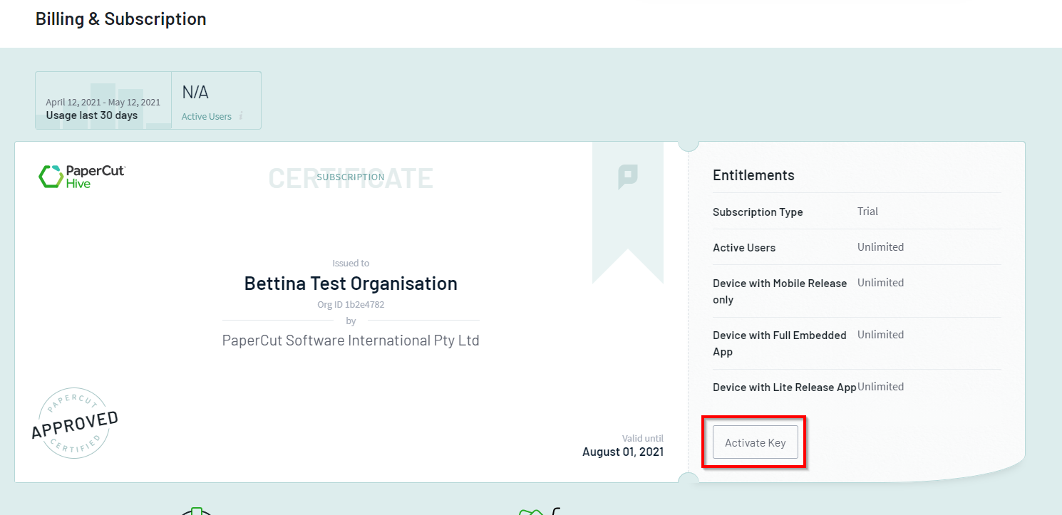
Task: Click the Usage last 30 days card
Action: (103, 100)
